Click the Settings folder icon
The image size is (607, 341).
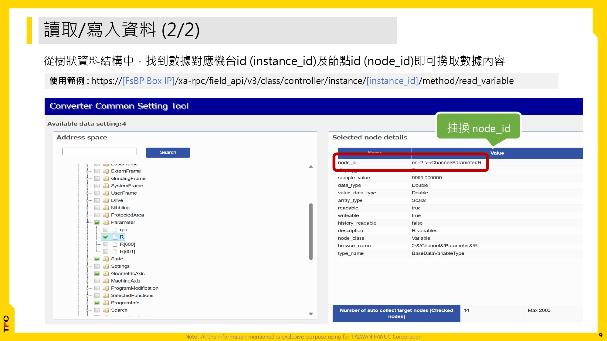click(x=106, y=266)
